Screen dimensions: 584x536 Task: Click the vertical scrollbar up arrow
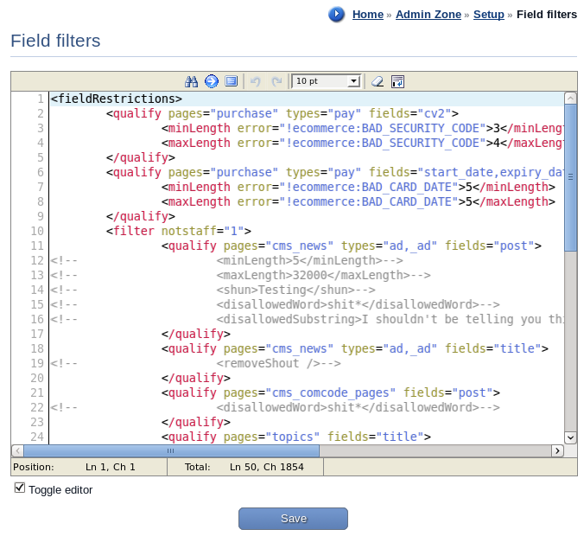click(x=570, y=98)
